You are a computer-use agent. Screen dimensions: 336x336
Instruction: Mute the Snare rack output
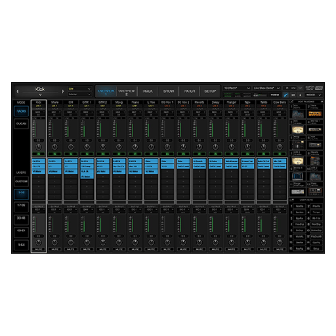54,249
